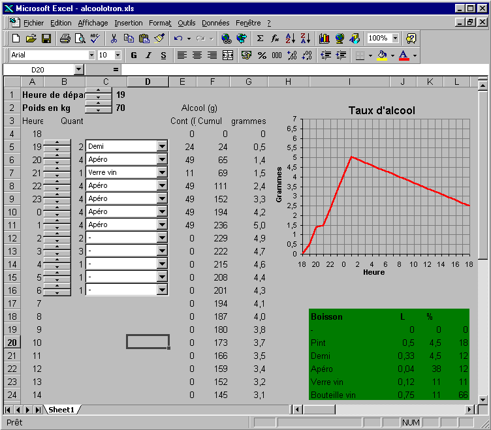Click the Open file folder icon
Viewport: 491px width, 430px height.
point(31,38)
